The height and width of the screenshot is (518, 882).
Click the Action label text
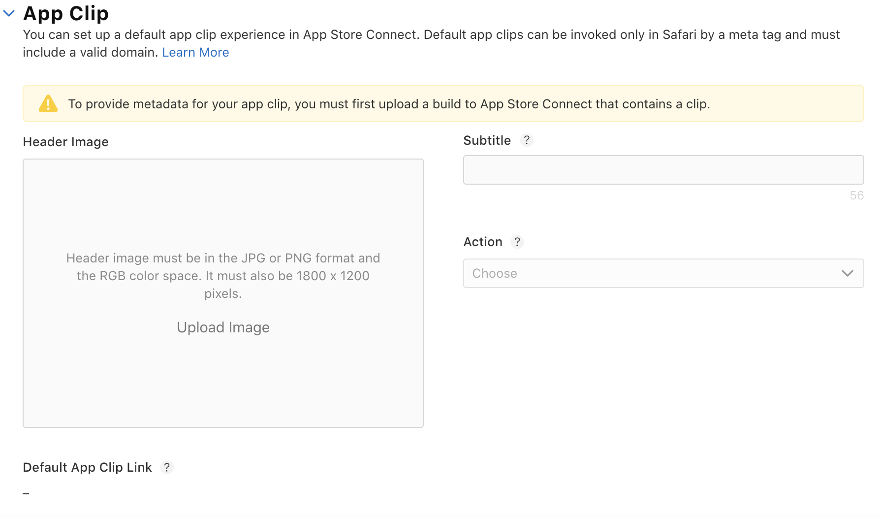tap(482, 242)
